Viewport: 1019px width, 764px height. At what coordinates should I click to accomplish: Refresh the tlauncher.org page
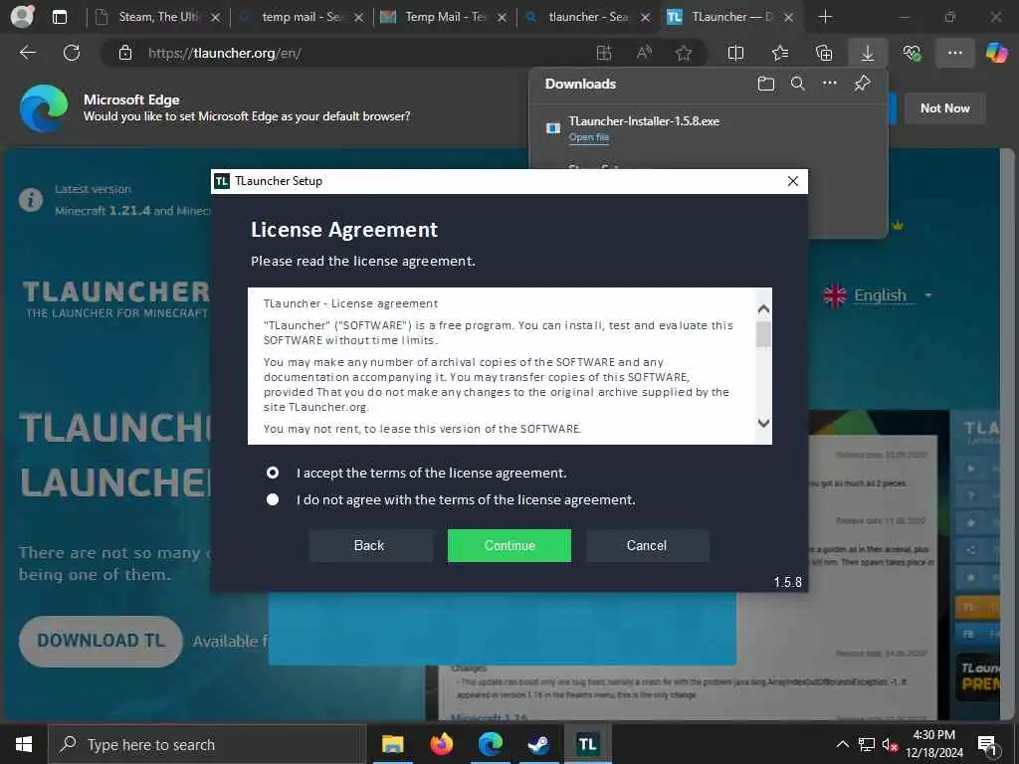coord(72,53)
